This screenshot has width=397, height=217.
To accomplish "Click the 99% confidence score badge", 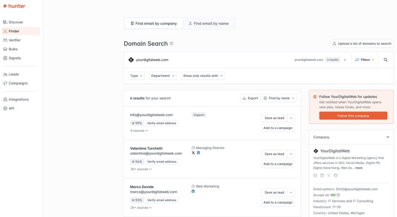I will click(x=137, y=123).
